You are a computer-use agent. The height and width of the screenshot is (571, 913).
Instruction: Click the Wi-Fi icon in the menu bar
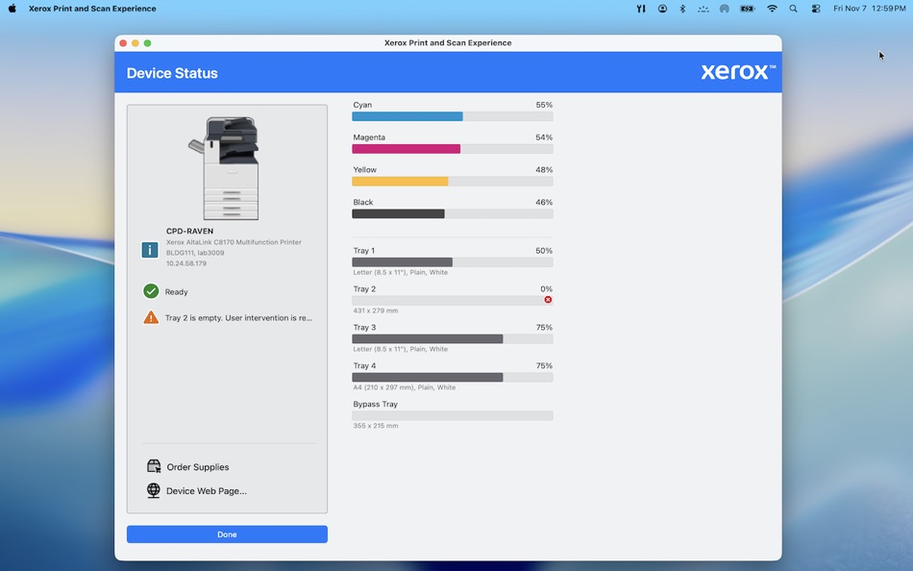pos(772,8)
